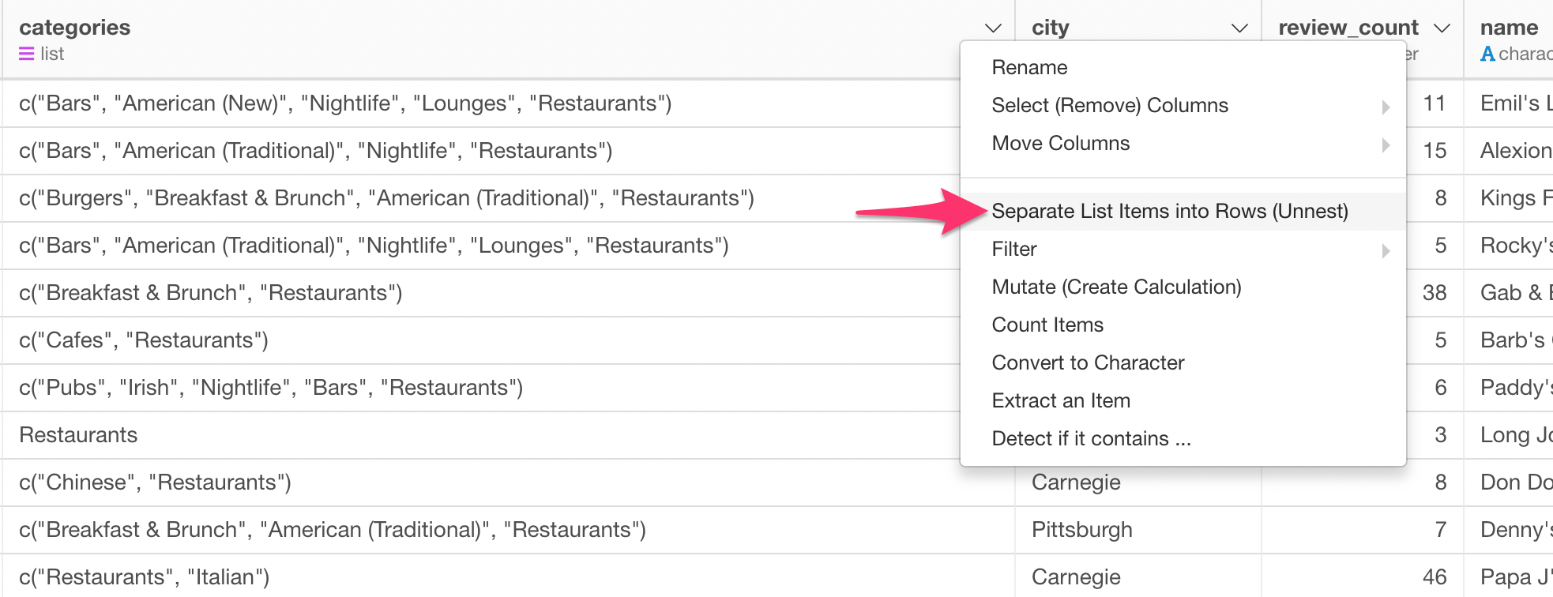The image size is (1553, 597).
Task: Click the list type icon under categories
Action: [27, 54]
